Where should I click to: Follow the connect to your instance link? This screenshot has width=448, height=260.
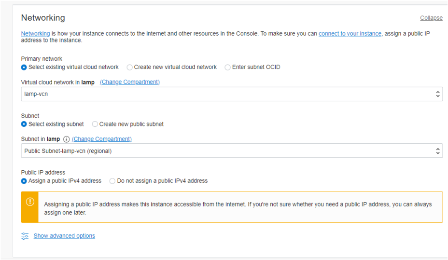click(350, 34)
